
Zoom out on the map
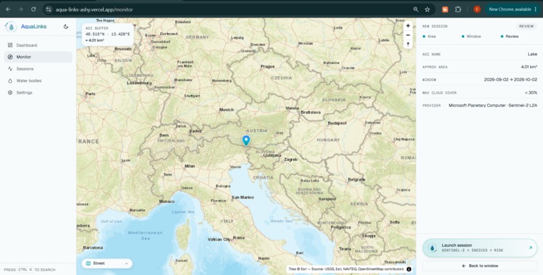[x=408, y=35]
